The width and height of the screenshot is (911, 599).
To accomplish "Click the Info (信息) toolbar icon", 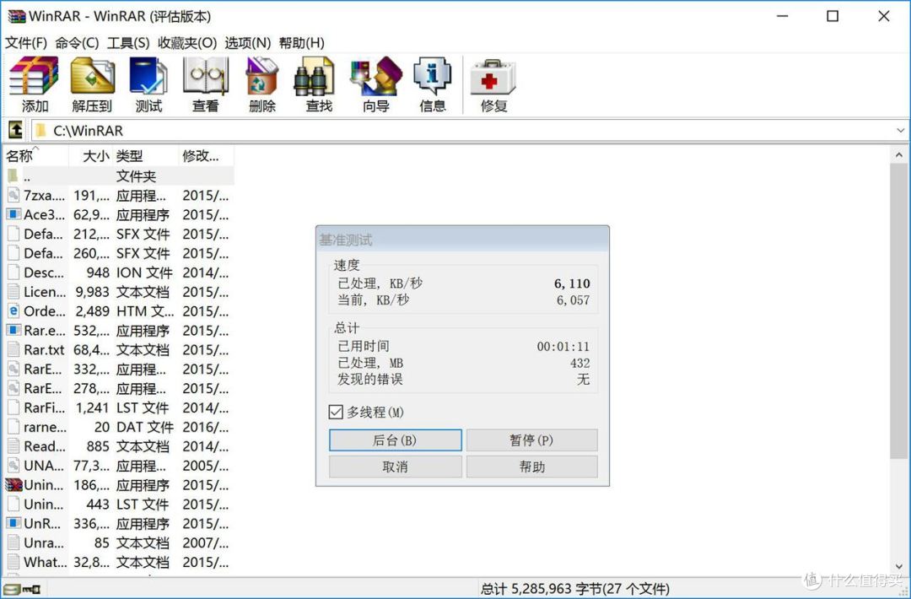I will pyautogui.click(x=432, y=76).
